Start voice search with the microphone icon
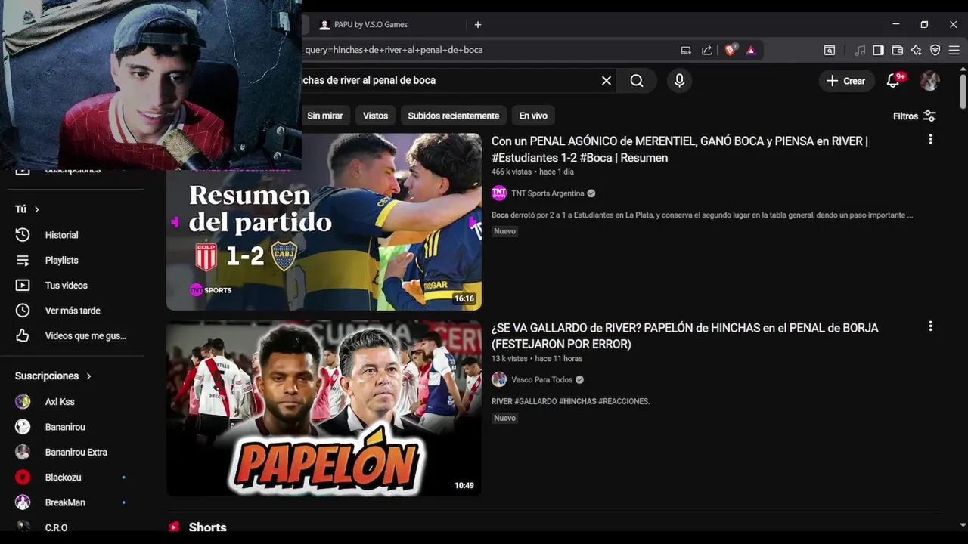The width and height of the screenshot is (968, 544). [679, 81]
